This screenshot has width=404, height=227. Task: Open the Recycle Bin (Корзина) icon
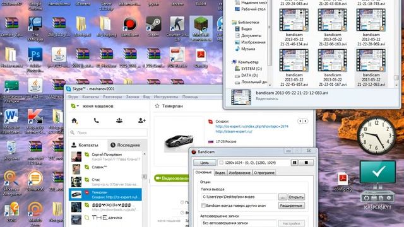click(11, 151)
